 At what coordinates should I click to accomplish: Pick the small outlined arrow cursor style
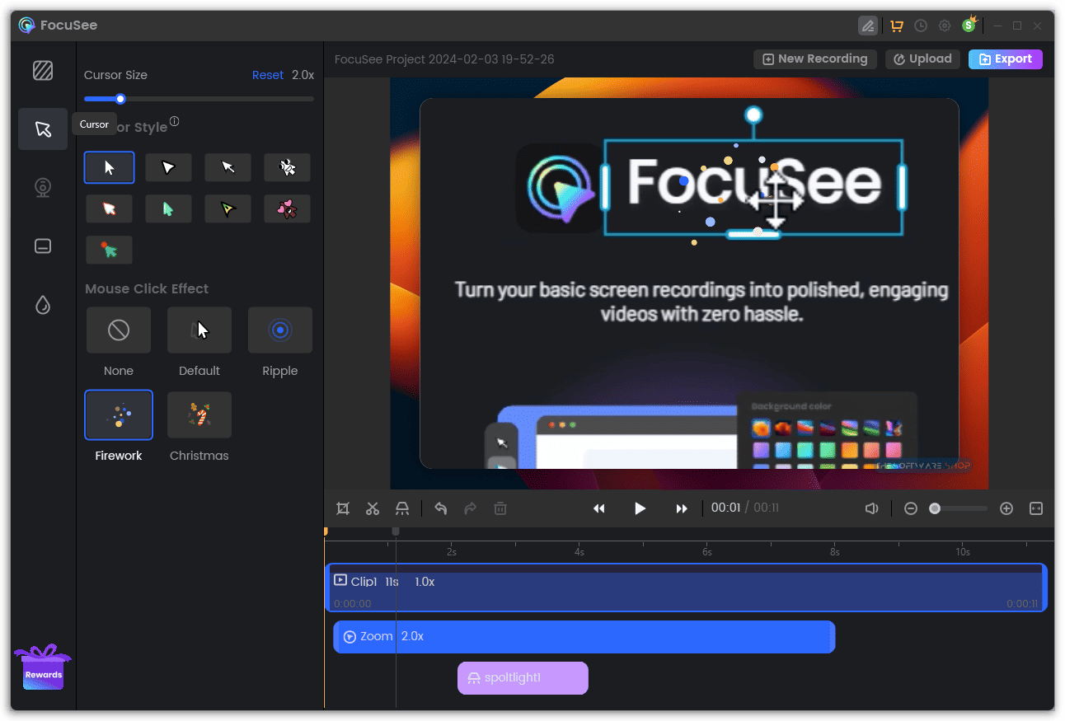[x=228, y=167]
